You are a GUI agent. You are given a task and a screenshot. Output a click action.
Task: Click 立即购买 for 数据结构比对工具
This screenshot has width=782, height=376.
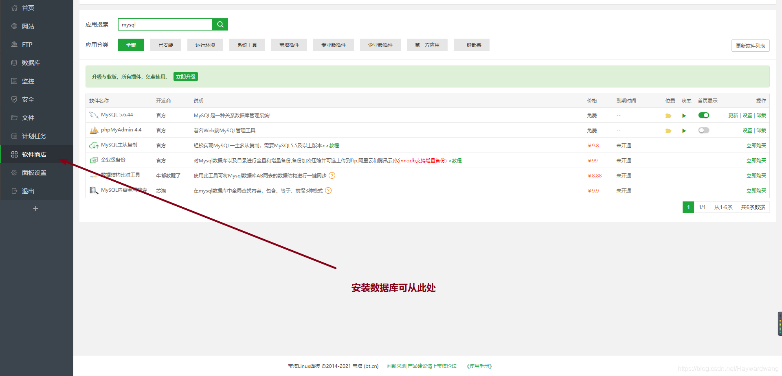[756, 176]
